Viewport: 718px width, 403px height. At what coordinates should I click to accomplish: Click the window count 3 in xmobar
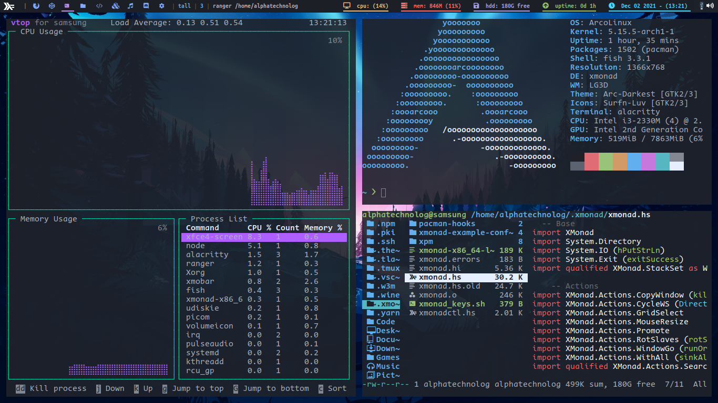[202, 6]
